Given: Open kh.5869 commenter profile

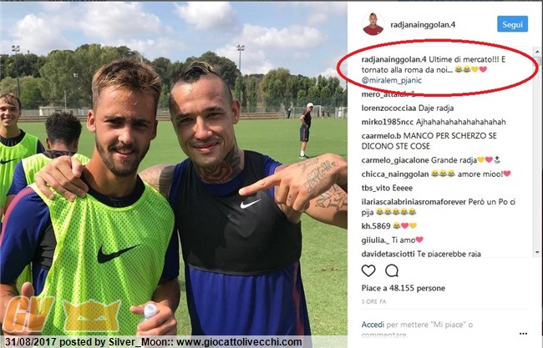Looking at the screenshot, I should tap(376, 226).
